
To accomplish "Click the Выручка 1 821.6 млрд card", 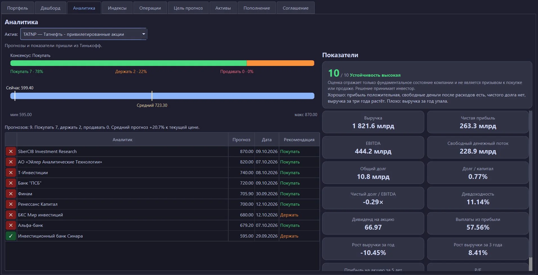I will point(373,122).
